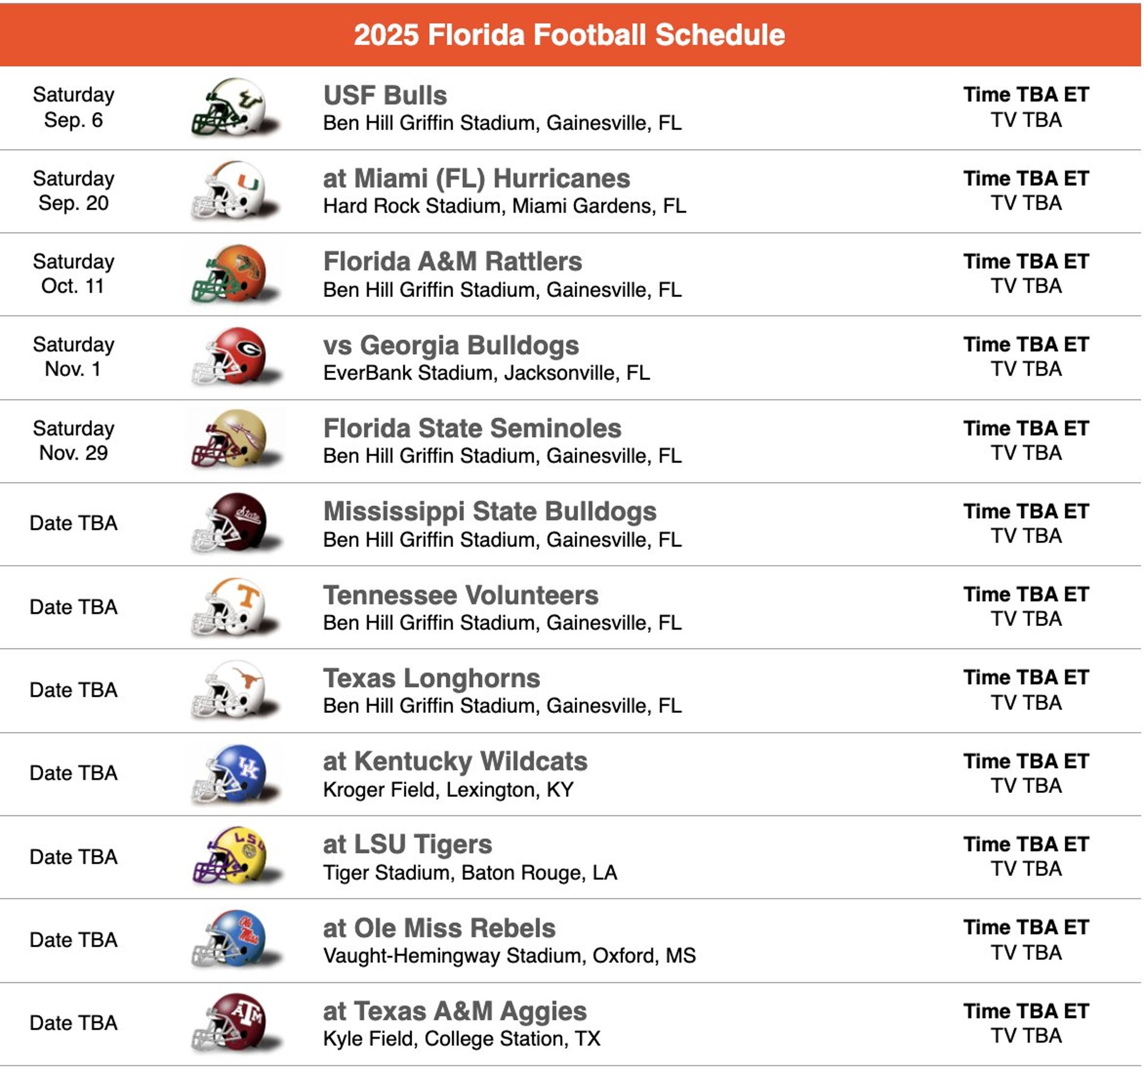Screen dimensions: 1144x1070
Task: Open the vs Georgia Bulldogs link
Action: coord(450,345)
